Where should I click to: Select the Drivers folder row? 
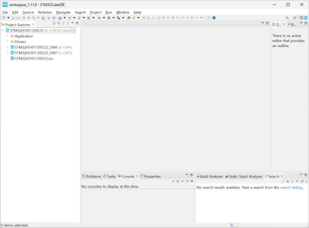(x=18, y=42)
